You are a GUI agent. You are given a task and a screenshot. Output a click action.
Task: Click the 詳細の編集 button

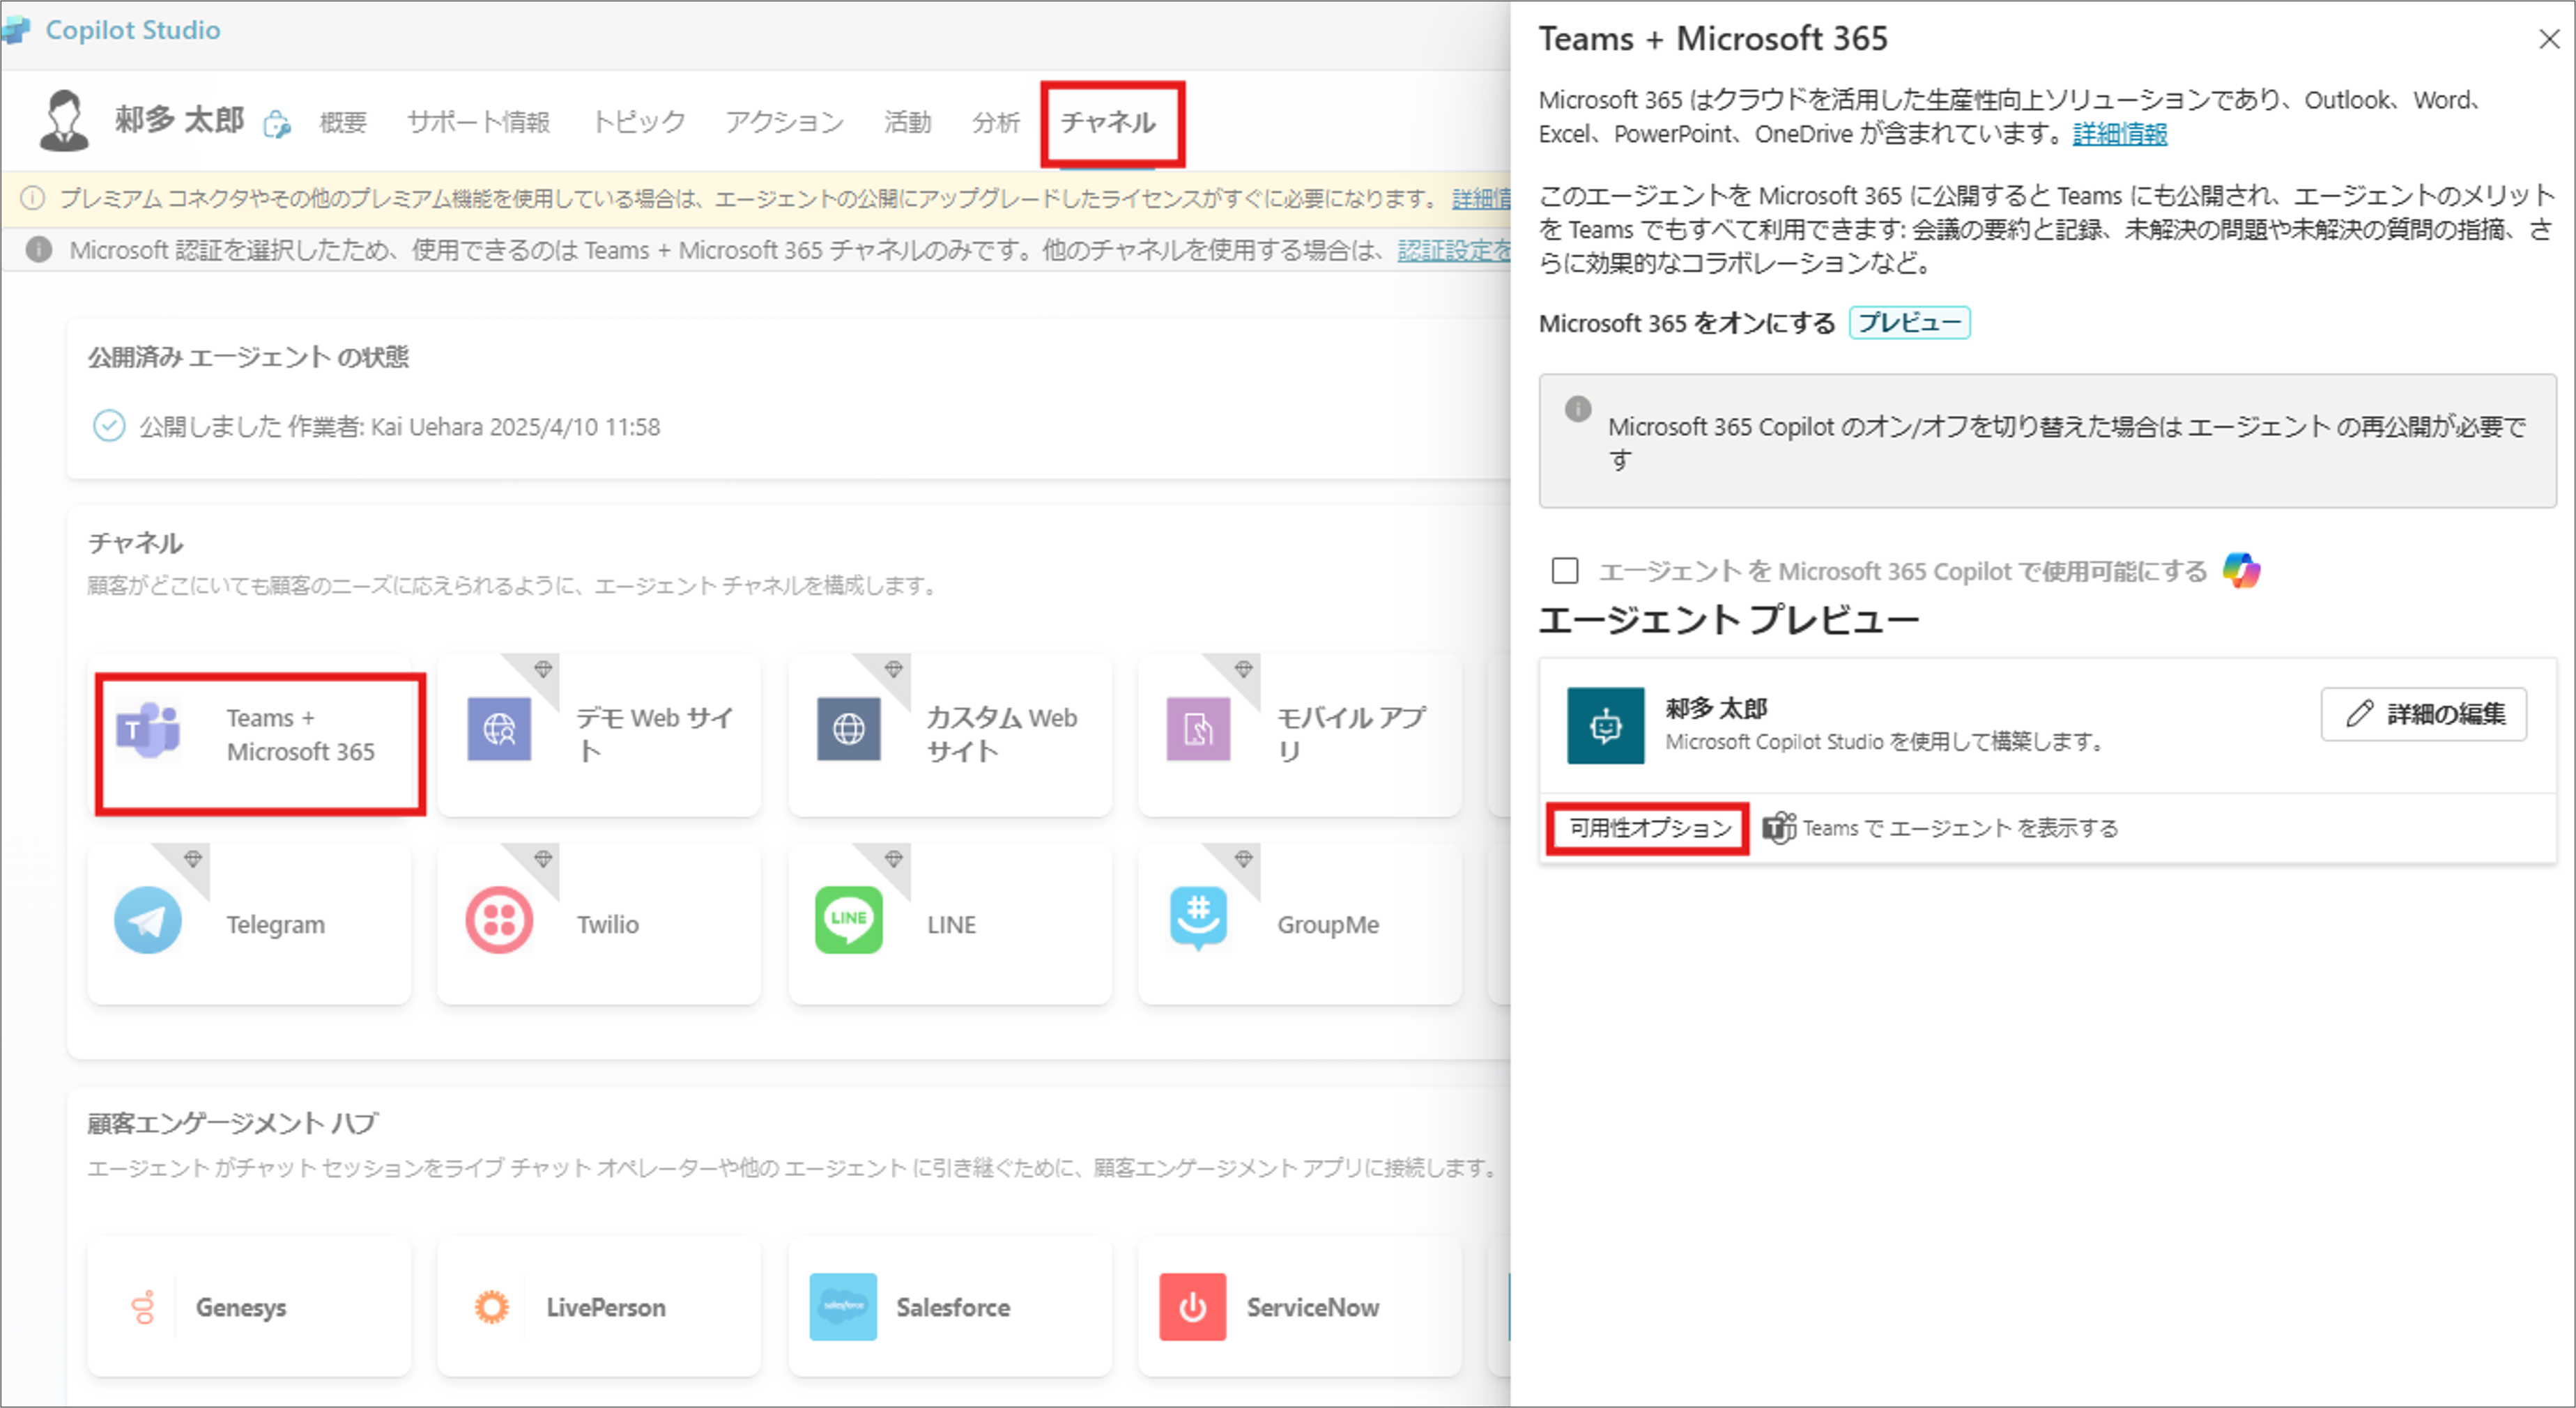2424,715
